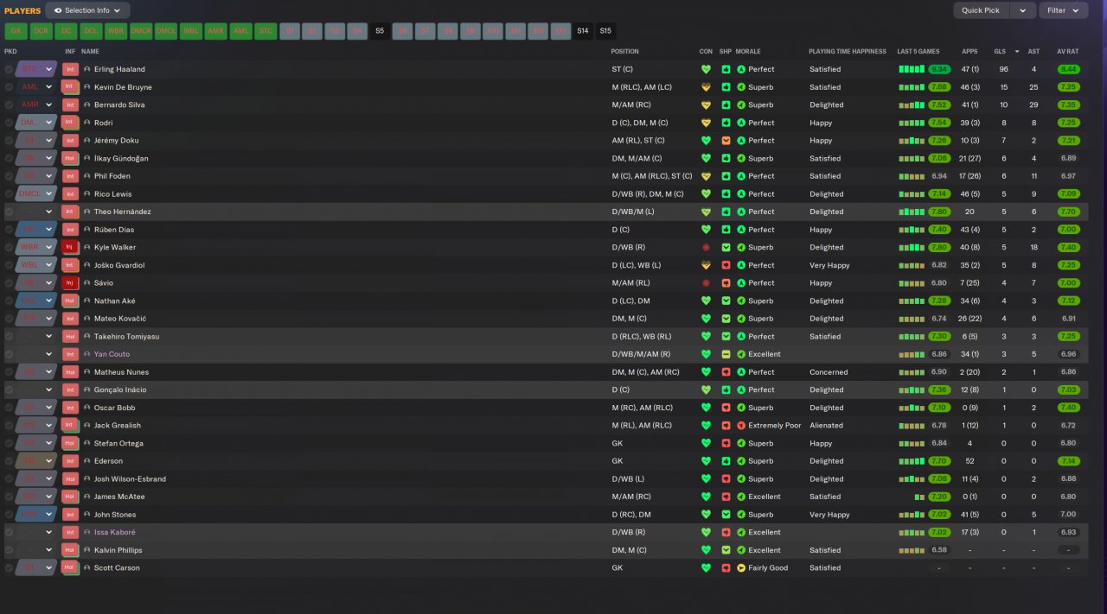Click John Stones's player profile icon
Viewport: 1107px width, 614px height.
pyautogui.click(x=87, y=515)
